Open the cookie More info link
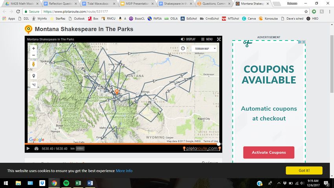 tap(124, 171)
